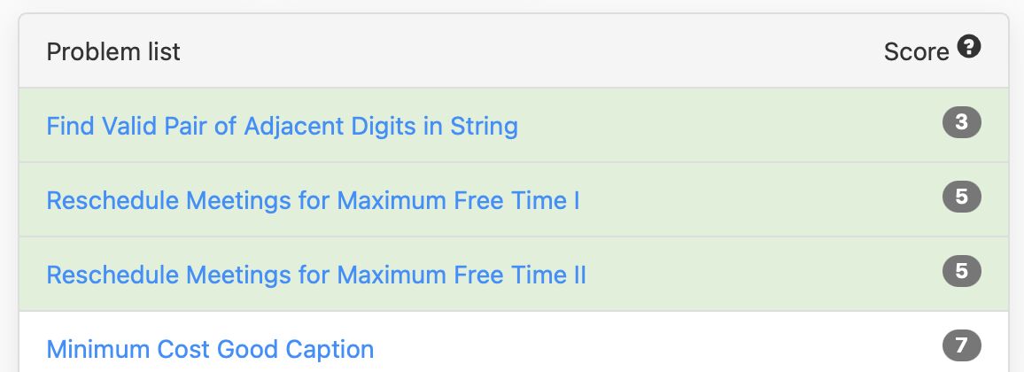This screenshot has height=372, width=1024.
Task: Open the Minimum Cost Good Caption problem
Action: 210,348
